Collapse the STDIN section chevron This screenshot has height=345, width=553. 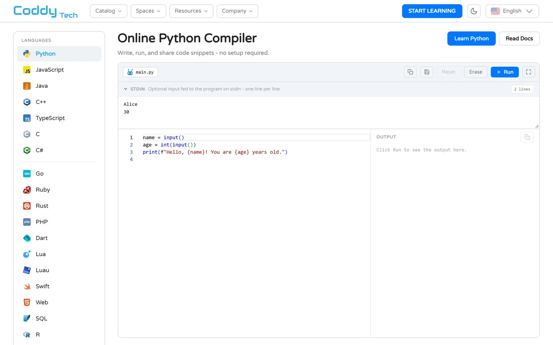click(x=125, y=89)
